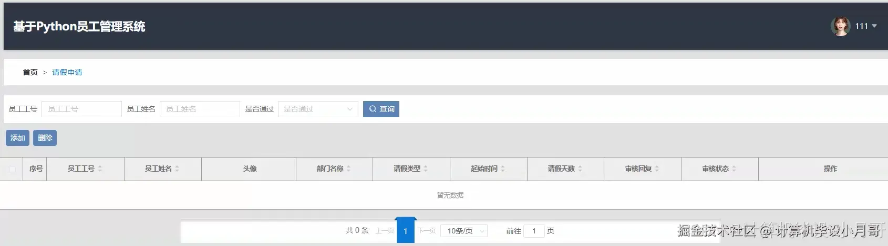
Task: Open the 是否通过 dropdown
Action: coord(318,109)
